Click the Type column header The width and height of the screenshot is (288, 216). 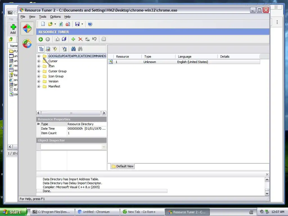[x=159, y=57]
